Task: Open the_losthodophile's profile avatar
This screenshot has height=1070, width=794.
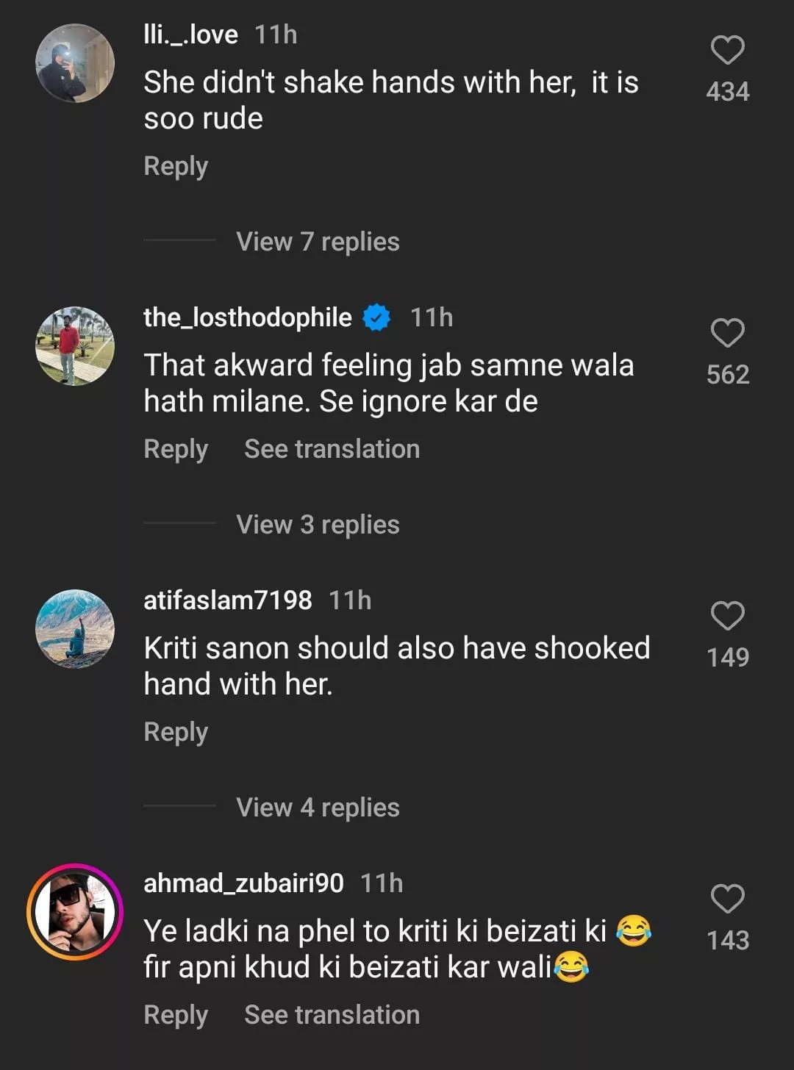Action: 75,346
